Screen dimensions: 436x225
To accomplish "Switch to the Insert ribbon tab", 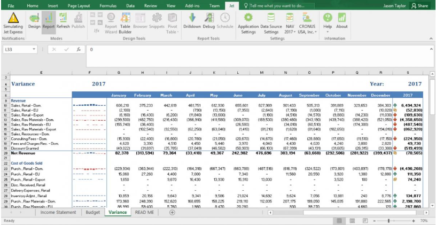I will 53,5.
